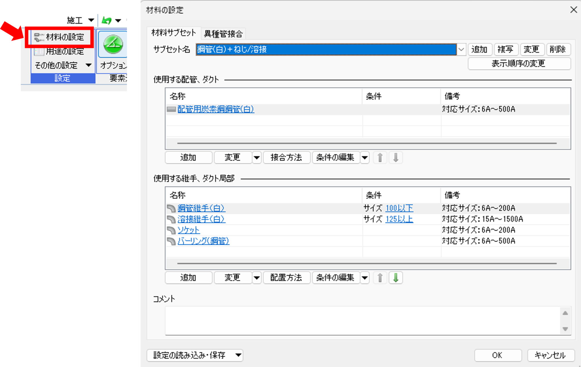
Task: Click elbow icon beside バーリング(鋼管)
Action: (x=171, y=241)
